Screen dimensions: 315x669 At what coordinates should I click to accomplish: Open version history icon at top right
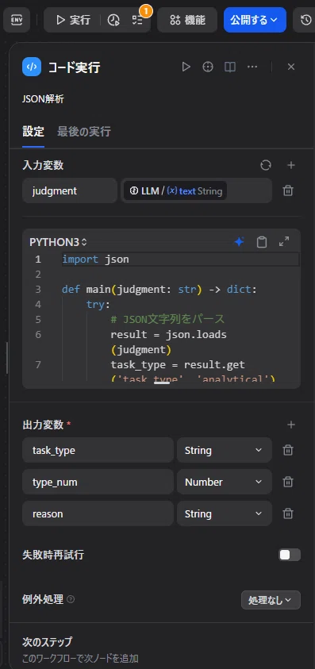[305, 20]
